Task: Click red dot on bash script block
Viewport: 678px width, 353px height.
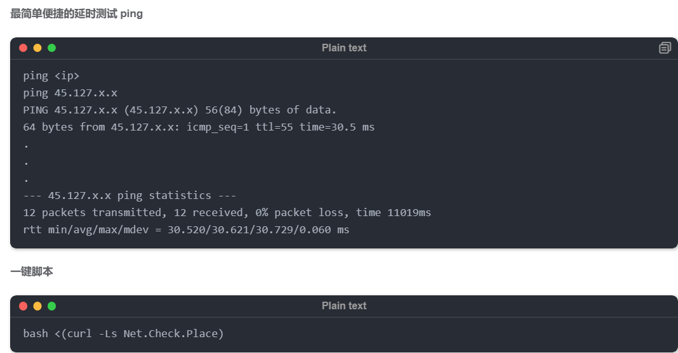Action: click(23, 306)
